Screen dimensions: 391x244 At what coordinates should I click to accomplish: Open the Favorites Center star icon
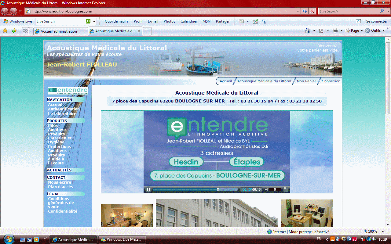point(5,31)
